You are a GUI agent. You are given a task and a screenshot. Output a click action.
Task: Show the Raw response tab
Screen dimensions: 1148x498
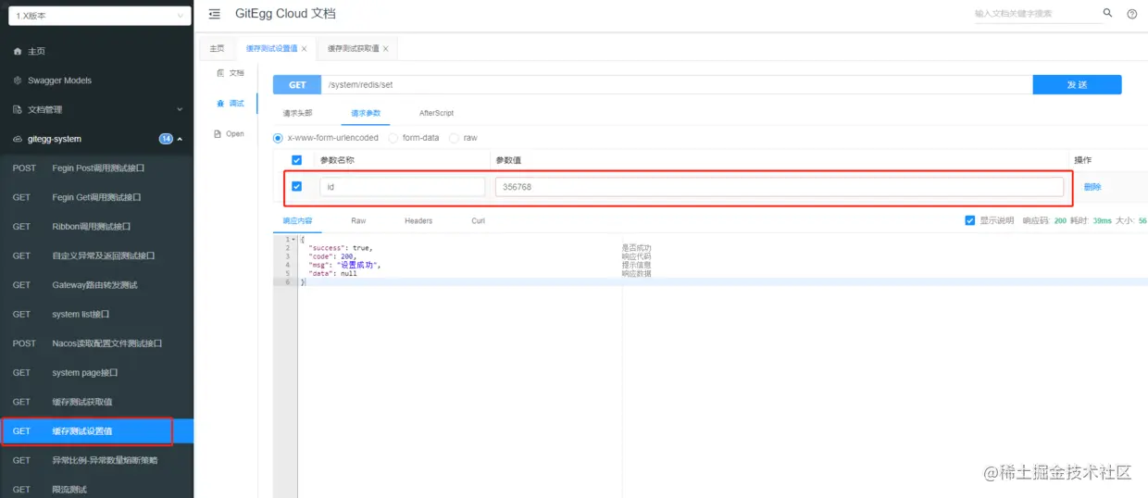[x=358, y=220]
